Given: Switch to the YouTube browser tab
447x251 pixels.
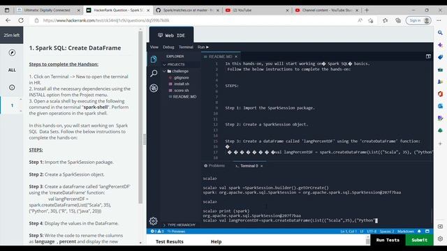Looking at the screenshot, I should (x=258, y=10).
